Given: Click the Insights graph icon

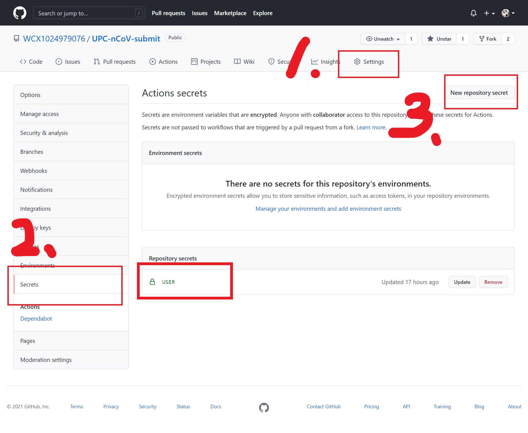Looking at the screenshot, I should coord(314,62).
